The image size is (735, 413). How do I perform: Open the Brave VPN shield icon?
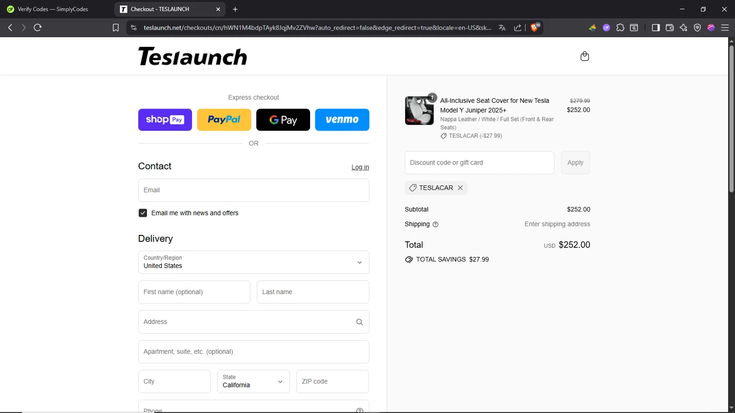(x=697, y=28)
